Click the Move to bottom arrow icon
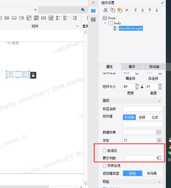 142,10
